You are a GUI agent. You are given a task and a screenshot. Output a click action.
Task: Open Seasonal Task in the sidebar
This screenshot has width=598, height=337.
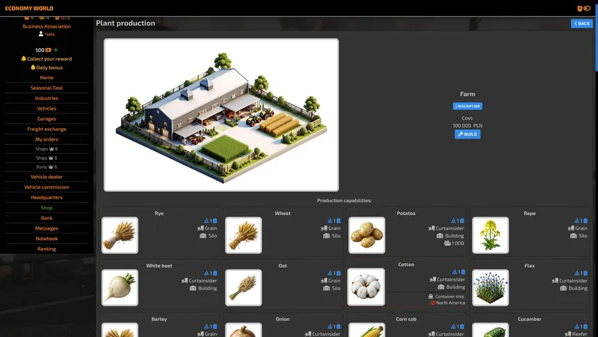[x=47, y=88]
